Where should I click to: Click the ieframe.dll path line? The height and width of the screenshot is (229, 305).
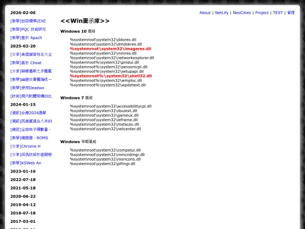pos(104,120)
